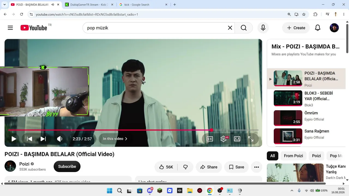Image resolution: width=349 pixels, height=196 pixels.
Task: Switch to the kick - Google Search tab
Action: 143,5
